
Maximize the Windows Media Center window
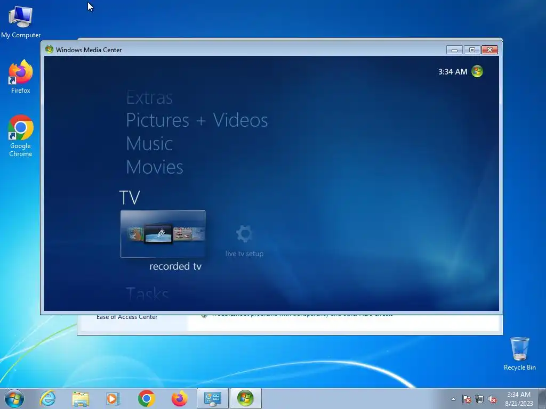point(472,50)
